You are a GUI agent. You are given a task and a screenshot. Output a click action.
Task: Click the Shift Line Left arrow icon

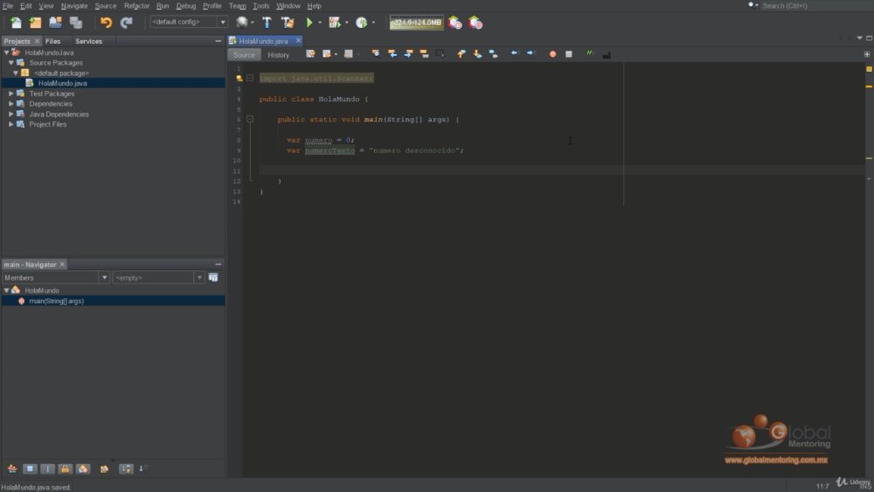pos(514,54)
